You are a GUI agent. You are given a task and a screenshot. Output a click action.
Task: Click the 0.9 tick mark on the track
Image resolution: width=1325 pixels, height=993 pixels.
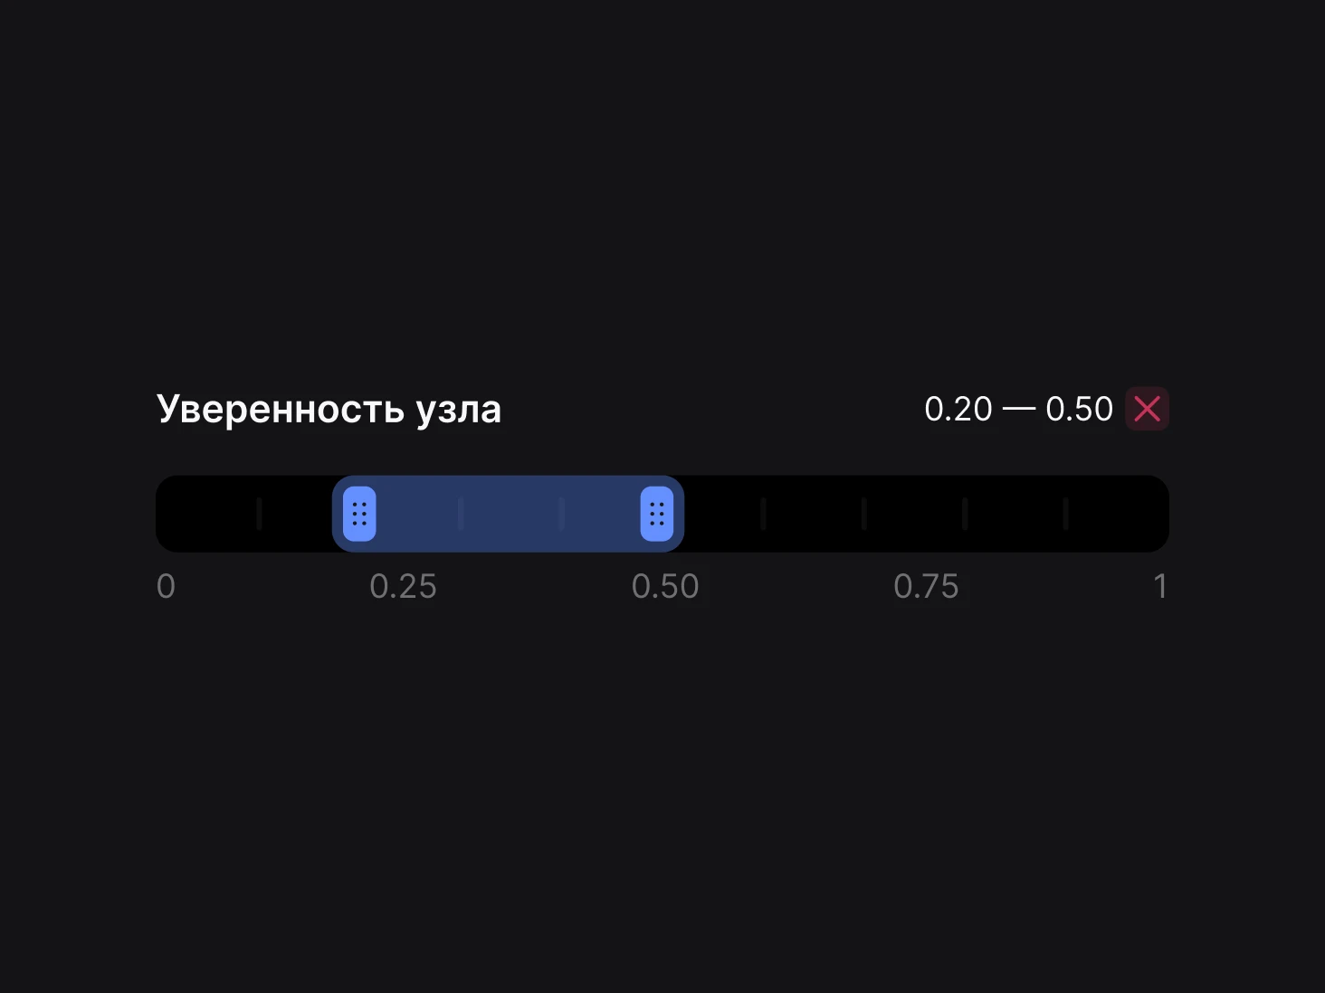point(1065,514)
